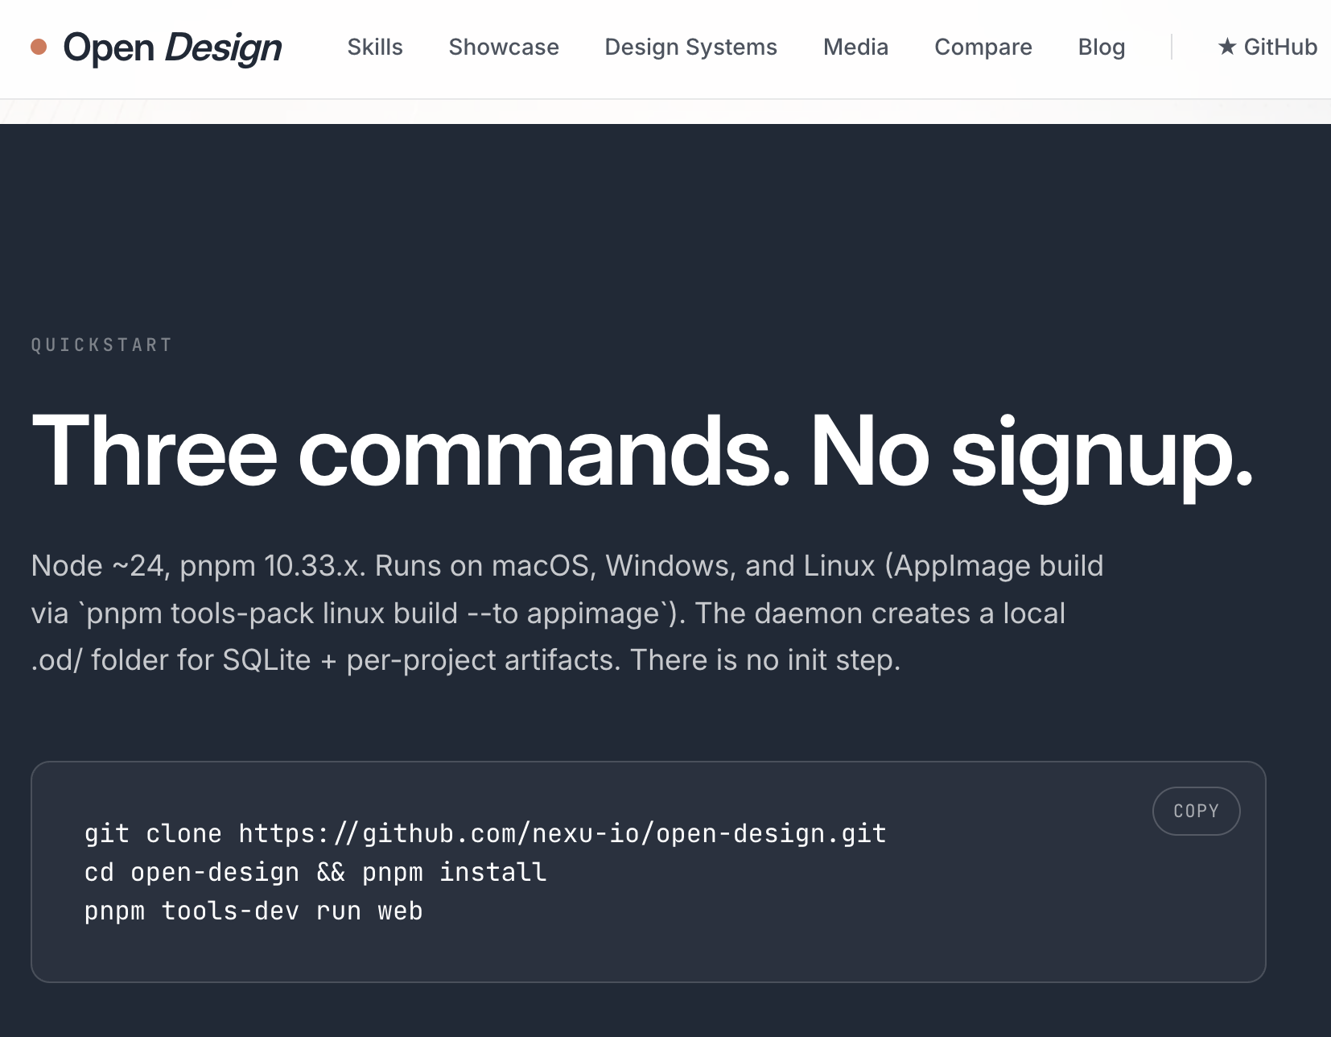Select the Media nav link
Viewport: 1331px width, 1037px height.
tap(855, 48)
